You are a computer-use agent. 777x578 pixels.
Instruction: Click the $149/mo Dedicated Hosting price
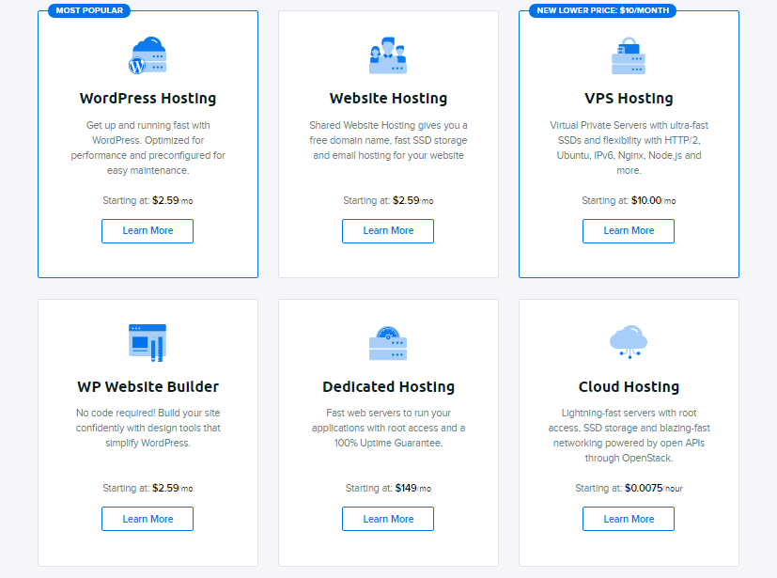(x=412, y=489)
